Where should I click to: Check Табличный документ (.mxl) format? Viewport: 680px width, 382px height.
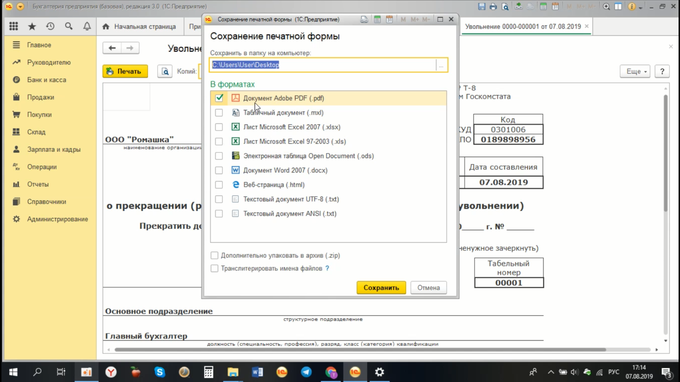pos(219,113)
